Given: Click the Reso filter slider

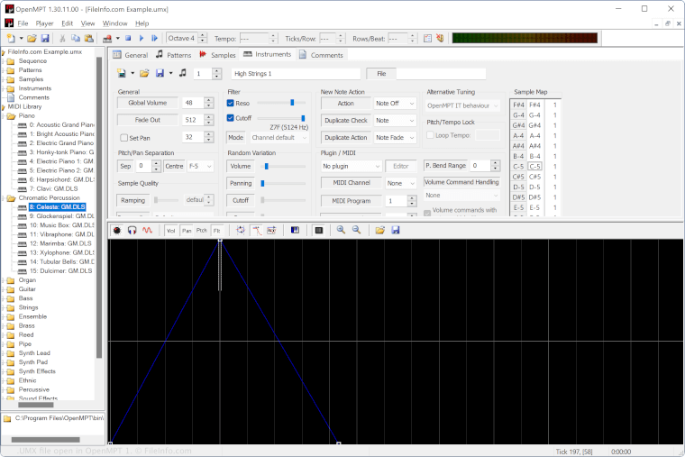Looking at the screenshot, I should [x=281, y=103].
